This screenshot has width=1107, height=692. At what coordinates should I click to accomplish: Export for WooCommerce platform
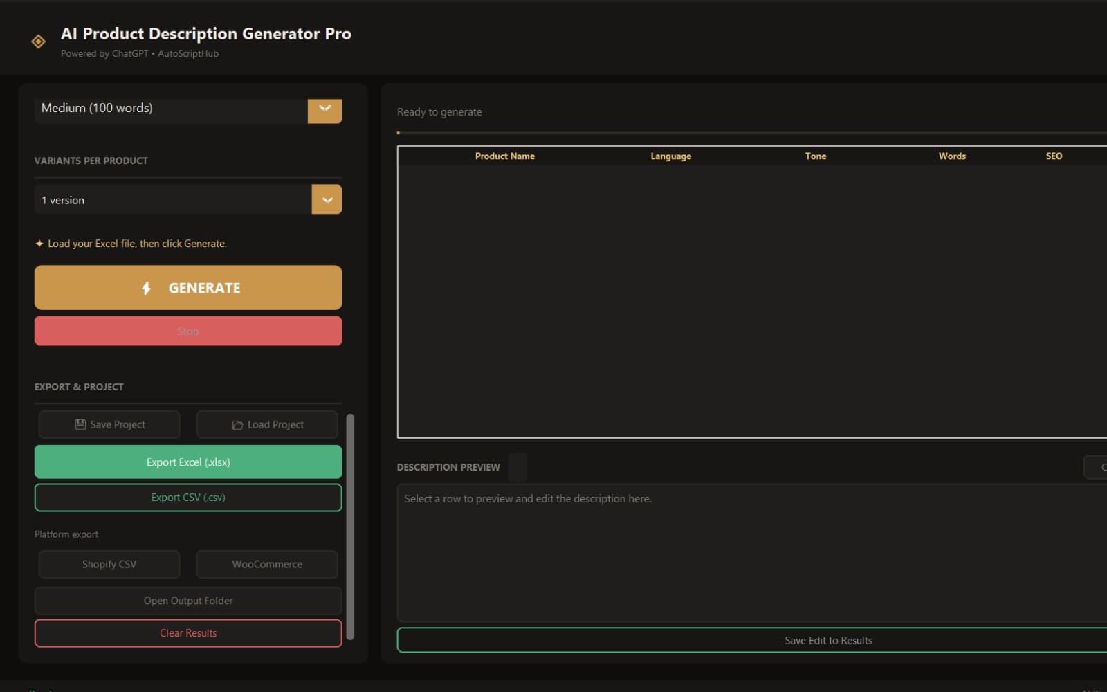pyautogui.click(x=267, y=564)
